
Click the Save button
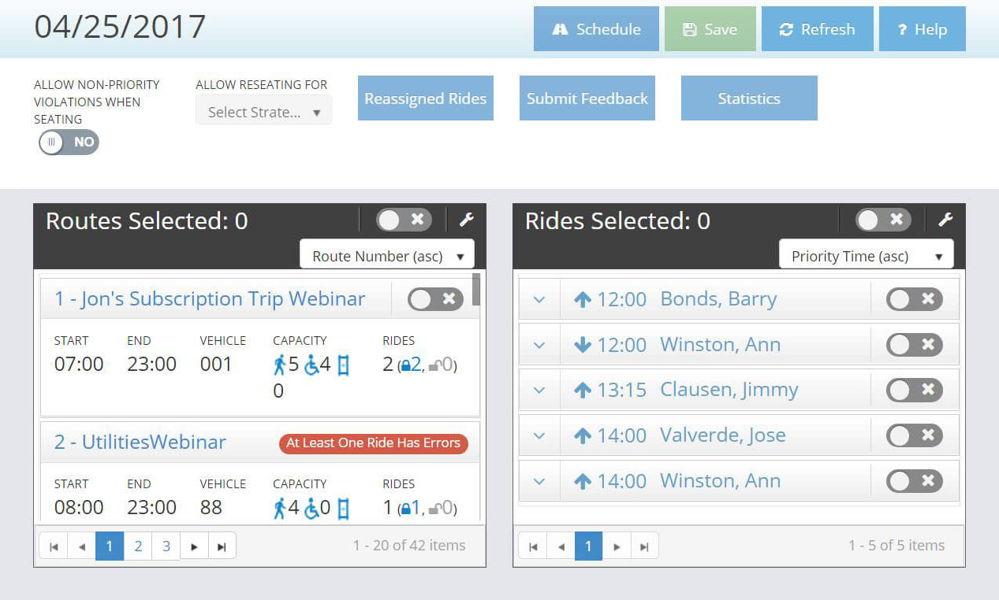point(710,28)
